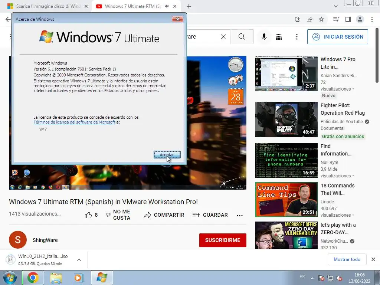Open Términos de licencia del software de Microsoft link
Image resolution: width=380 pixels, height=285 pixels.
tap(74, 122)
